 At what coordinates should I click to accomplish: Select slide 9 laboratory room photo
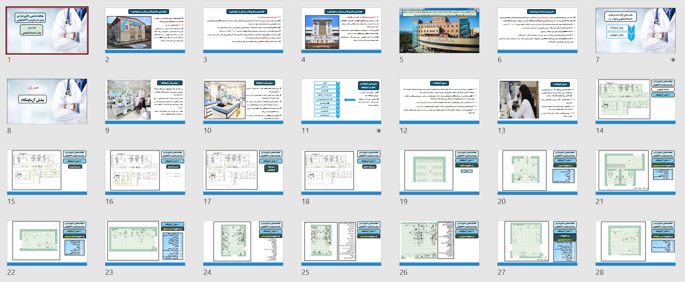pyautogui.click(x=145, y=101)
